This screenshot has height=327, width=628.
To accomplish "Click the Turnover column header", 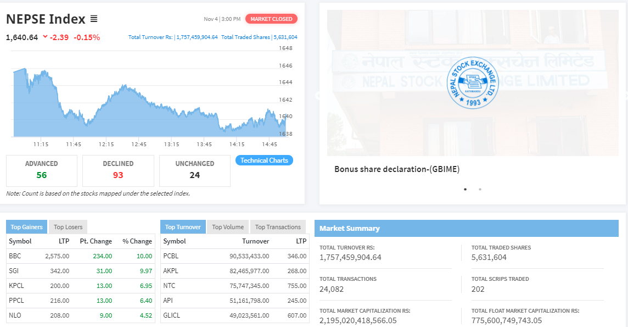I will point(255,241).
